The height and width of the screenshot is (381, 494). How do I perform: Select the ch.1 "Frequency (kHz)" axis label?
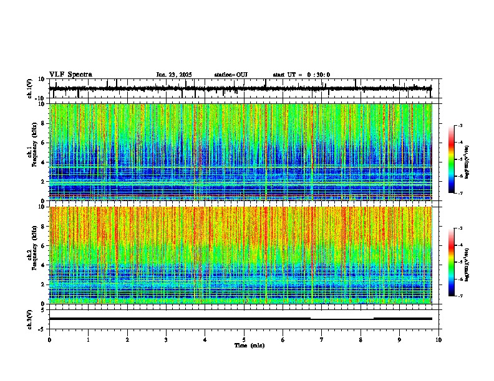pos(34,144)
